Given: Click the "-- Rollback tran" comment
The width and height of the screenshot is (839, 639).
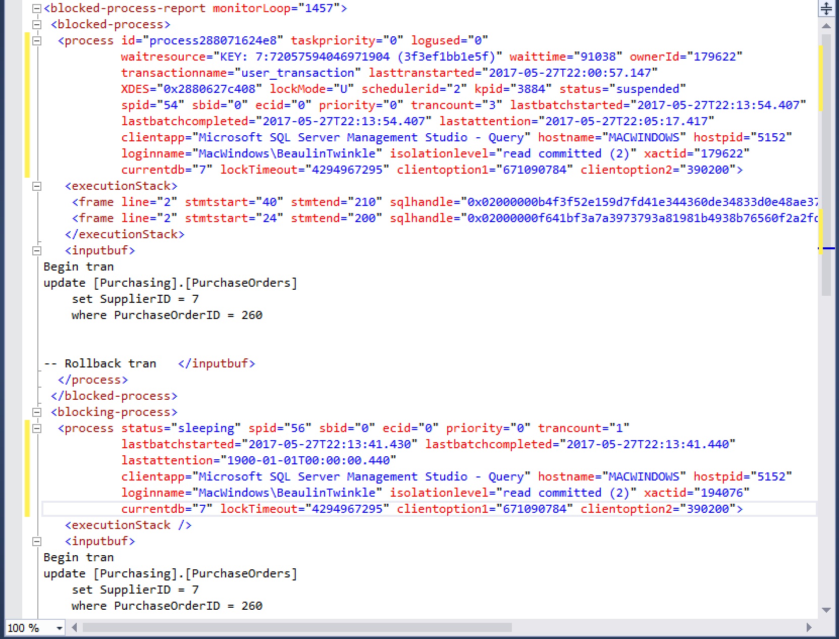Looking at the screenshot, I should click(x=100, y=364).
